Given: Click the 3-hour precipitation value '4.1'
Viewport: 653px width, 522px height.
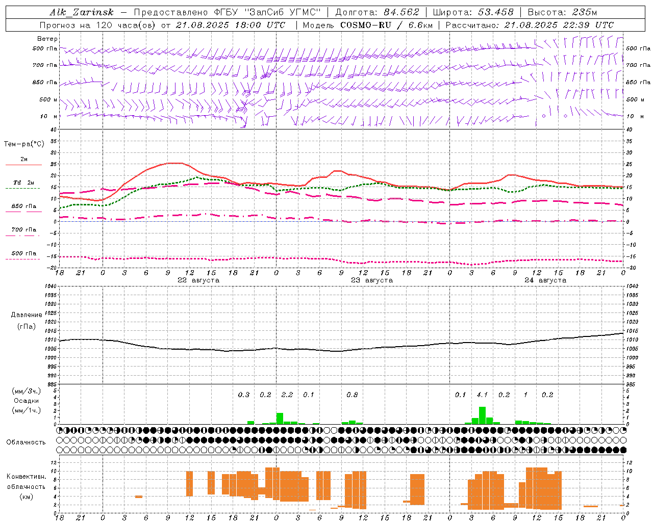Looking at the screenshot, I should click(482, 395).
